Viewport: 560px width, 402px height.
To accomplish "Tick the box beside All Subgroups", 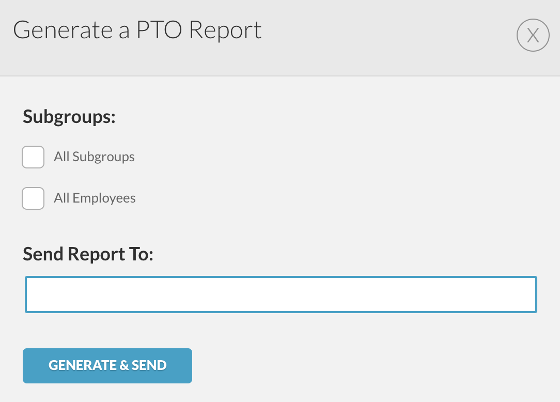I will [33, 157].
